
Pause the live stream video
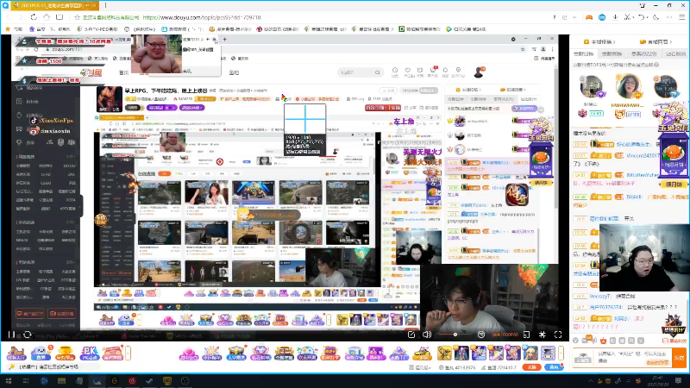tap(11, 335)
